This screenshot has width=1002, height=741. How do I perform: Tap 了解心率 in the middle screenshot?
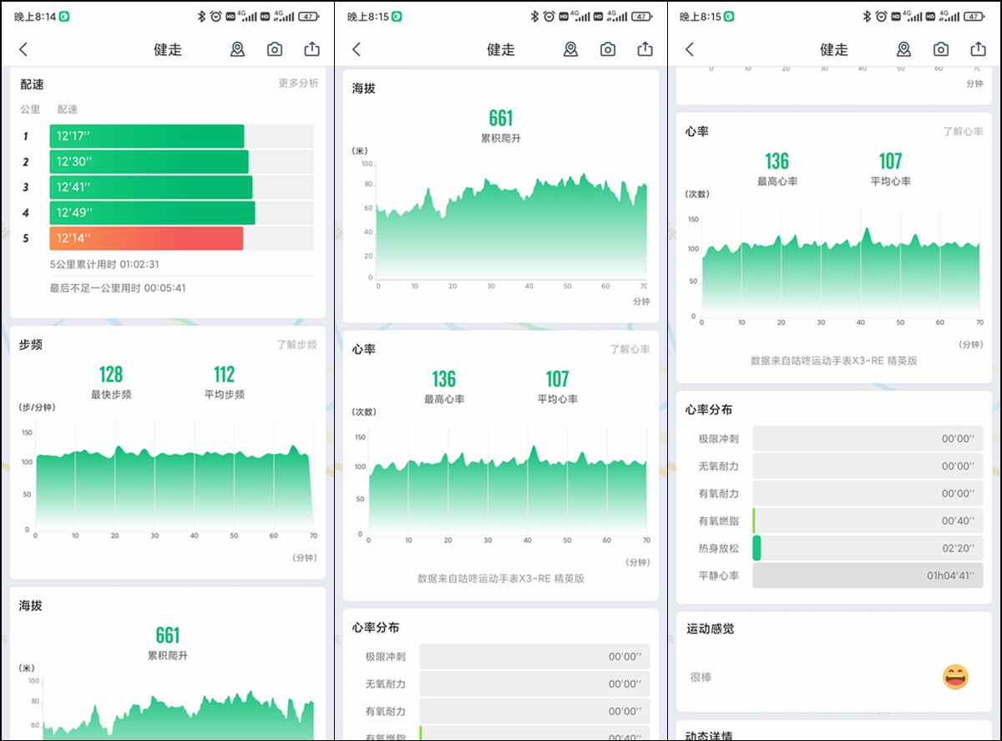pos(630,349)
